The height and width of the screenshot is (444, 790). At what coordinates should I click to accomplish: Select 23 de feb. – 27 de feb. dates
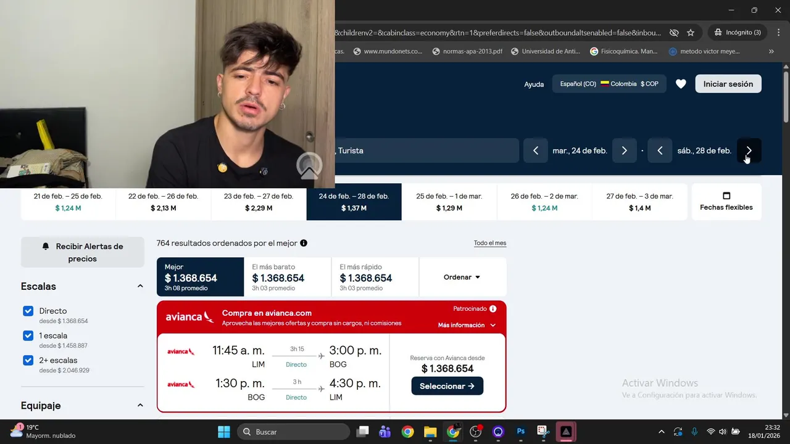tap(259, 202)
